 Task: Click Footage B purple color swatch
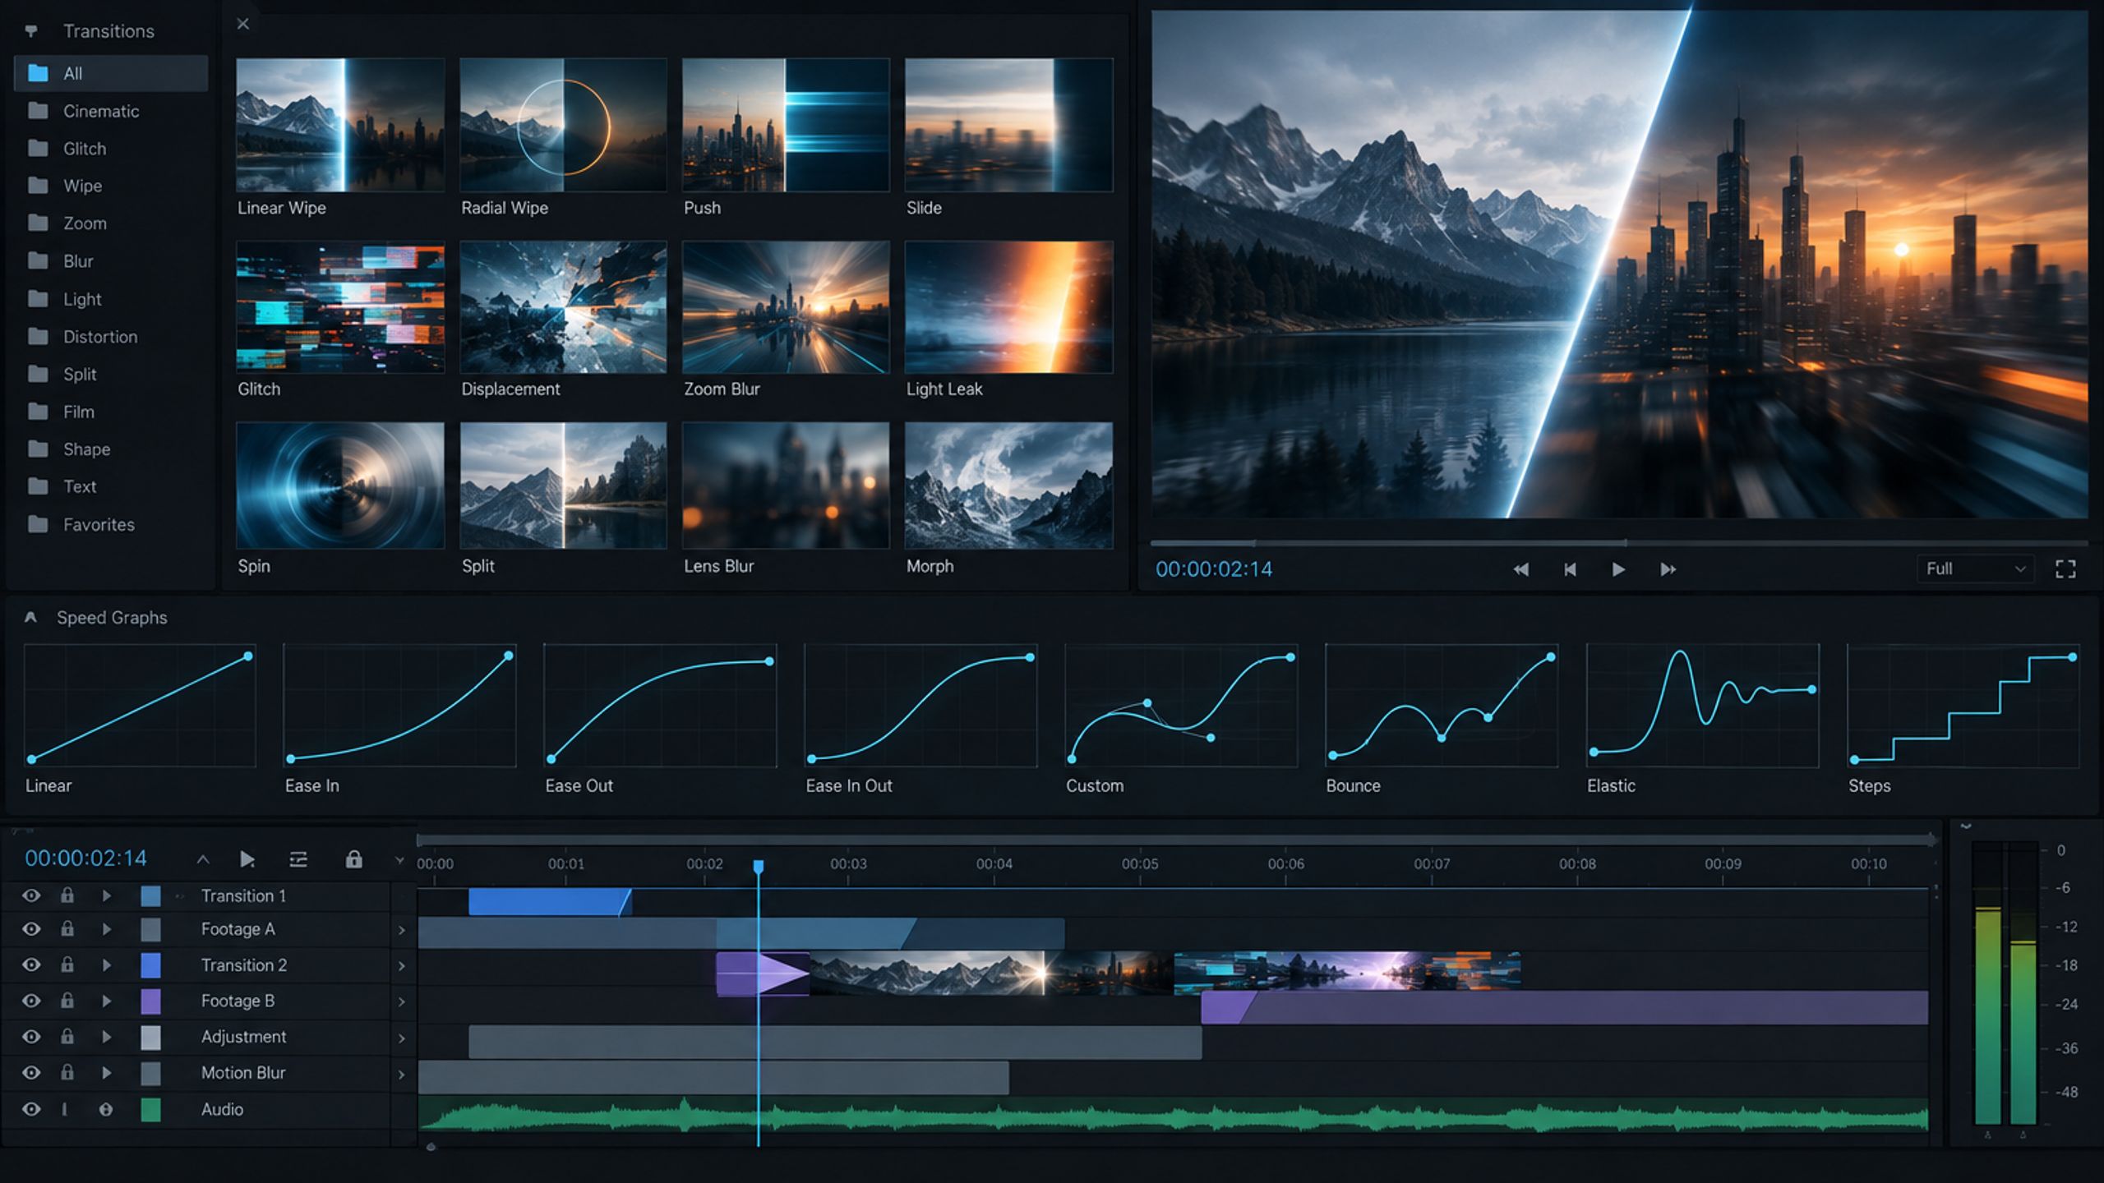[150, 1001]
